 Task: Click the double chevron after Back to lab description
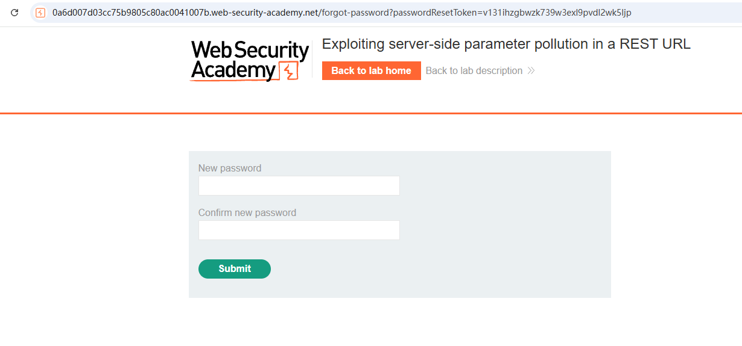pyautogui.click(x=531, y=71)
